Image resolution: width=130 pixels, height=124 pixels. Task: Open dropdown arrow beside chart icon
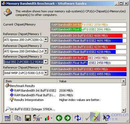[51, 118]
